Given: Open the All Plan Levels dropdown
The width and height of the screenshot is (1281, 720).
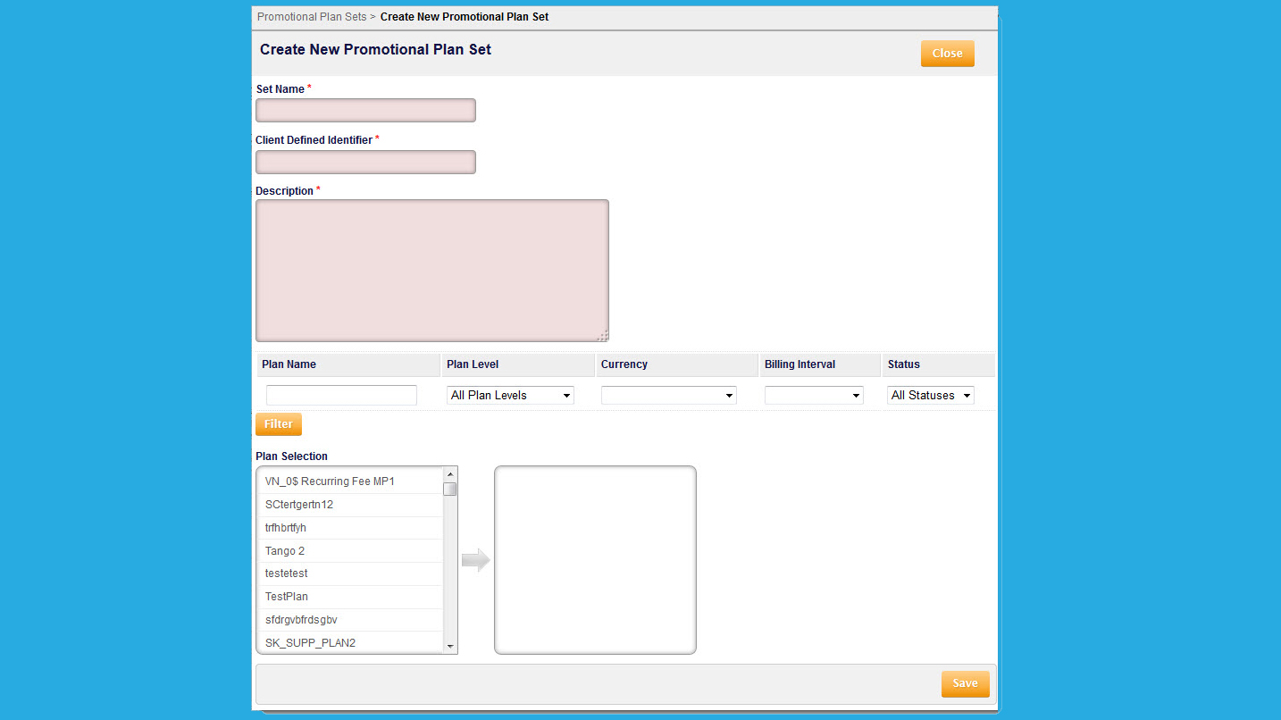Looking at the screenshot, I should tap(510, 395).
